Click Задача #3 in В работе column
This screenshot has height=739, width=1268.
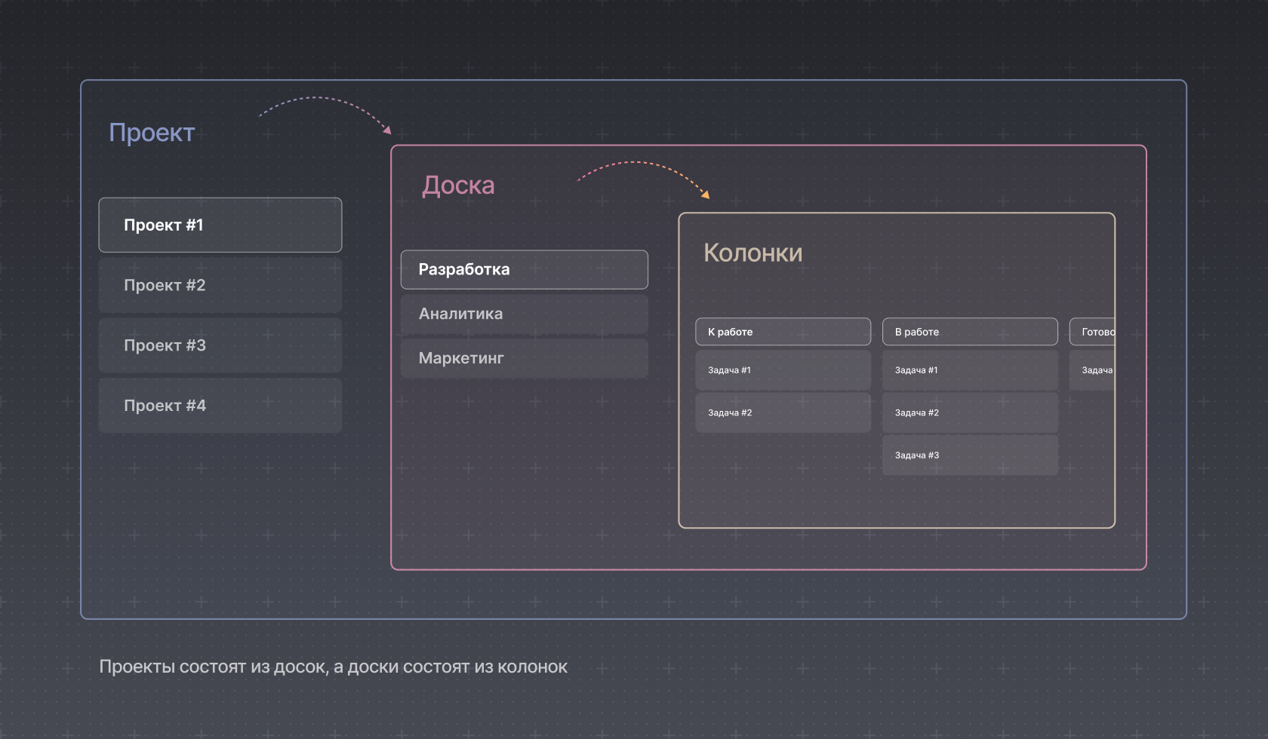tap(970, 455)
